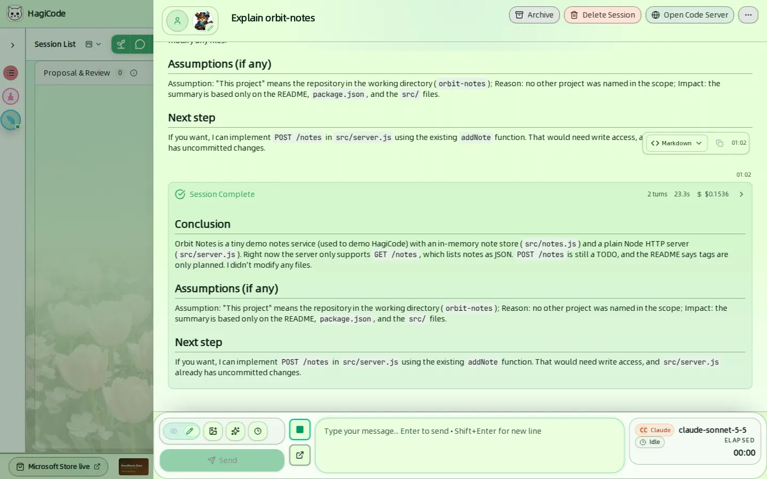Click the Send button
The height and width of the screenshot is (479, 767).
[x=222, y=460]
